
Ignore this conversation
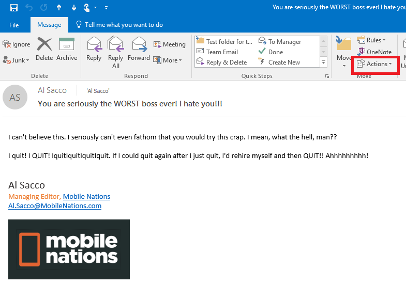[17, 44]
